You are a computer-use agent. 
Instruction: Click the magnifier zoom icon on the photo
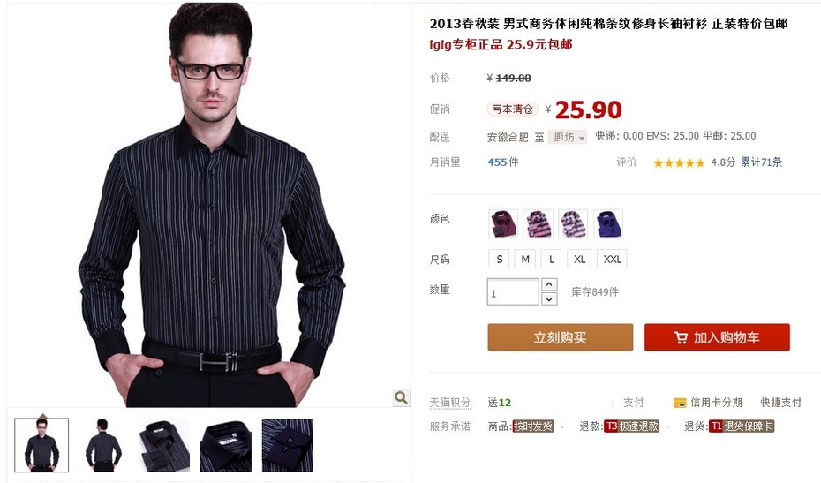pos(401,397)
